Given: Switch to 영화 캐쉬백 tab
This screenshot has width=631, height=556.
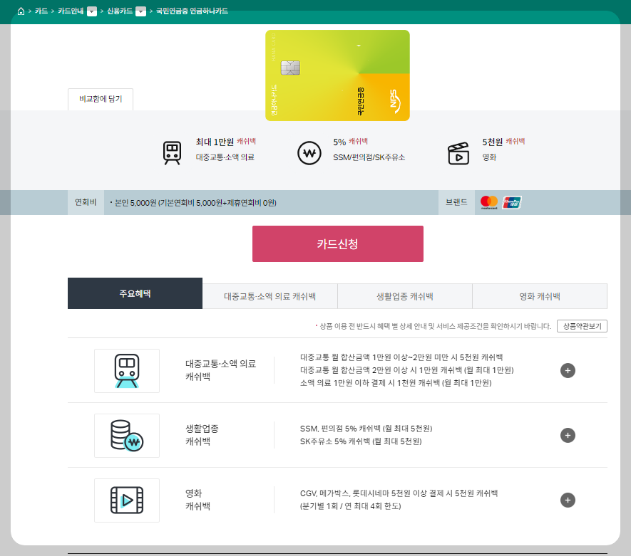Looking at the screenshot, I should coord(540,296).
